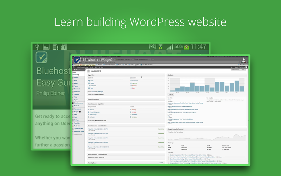The image size is (281, 176).
Task: Click the Product Tags link
Action: (93, 115)
